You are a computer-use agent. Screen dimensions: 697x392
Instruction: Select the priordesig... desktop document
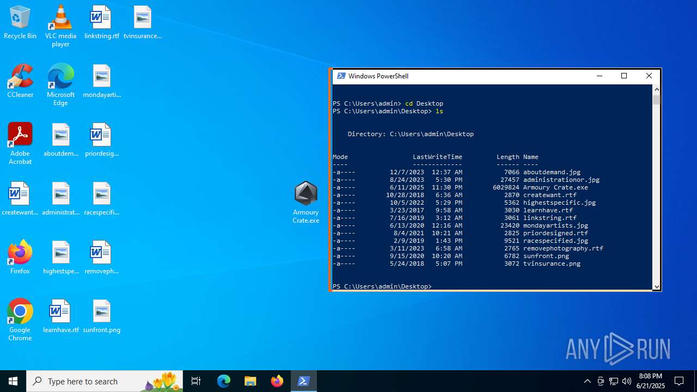click(x=102, y=140)
